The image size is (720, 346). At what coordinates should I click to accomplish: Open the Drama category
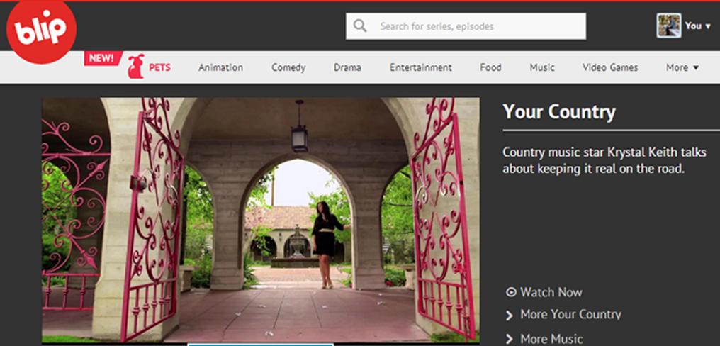348,67
